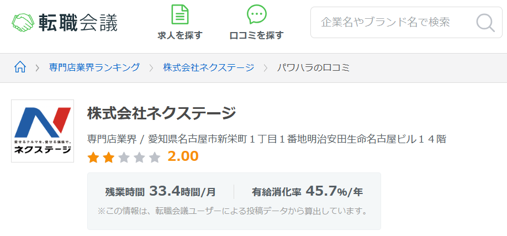Open 専門店業界ランキング breadcrumb link
Screen dimensions: 507x236
pyautogui.click(x=94, y=67)
